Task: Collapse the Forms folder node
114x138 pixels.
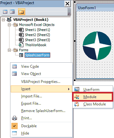Action: tap(9, 50)
